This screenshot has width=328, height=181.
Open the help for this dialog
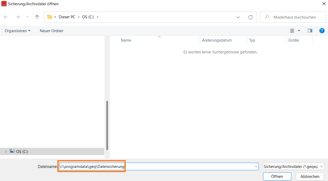[322, 31]
